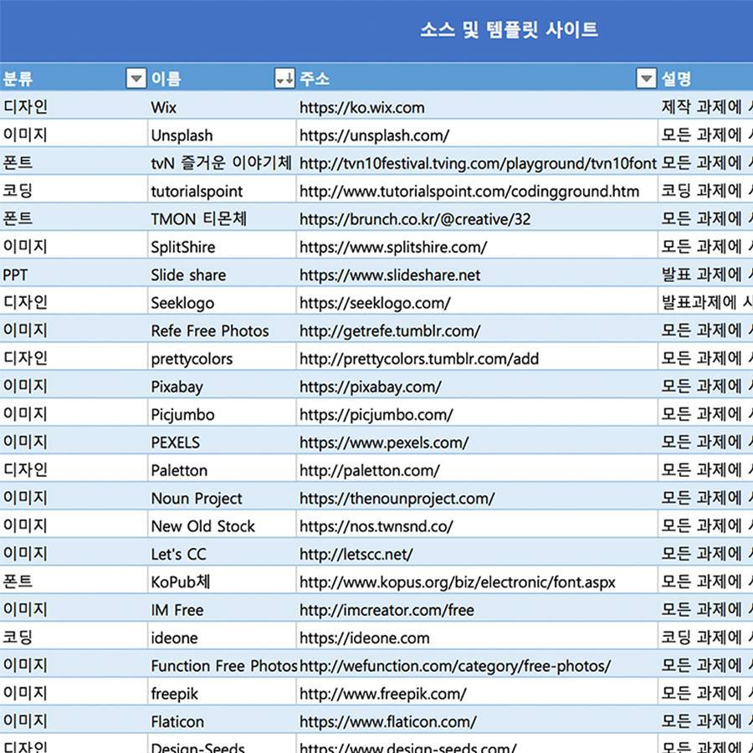The height and width of the screenshot is (753, 753).
Task: Select the SplitShire name cell
Action: pos(222,246)
